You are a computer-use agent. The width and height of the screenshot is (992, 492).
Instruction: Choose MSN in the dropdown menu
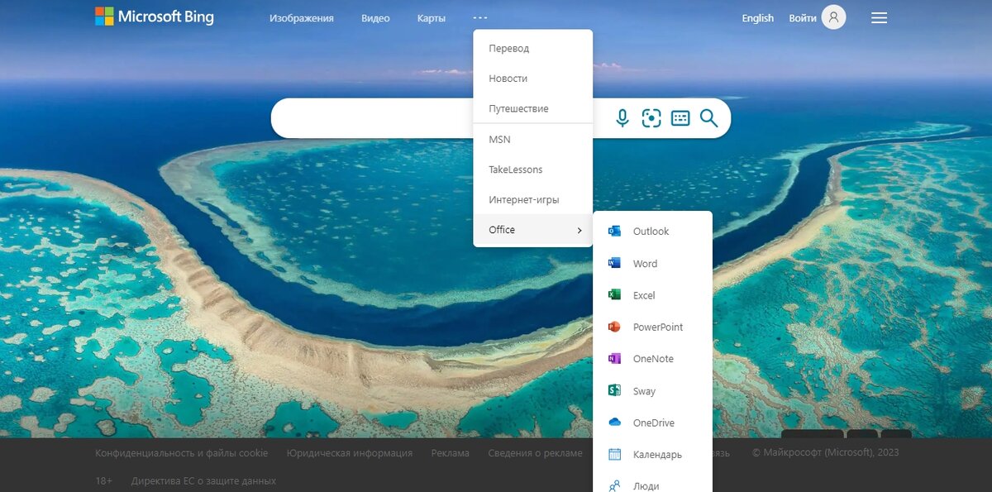(x=532, y=139)
